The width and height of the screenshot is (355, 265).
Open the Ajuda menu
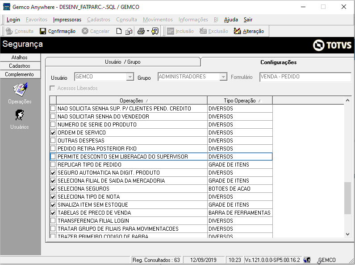click(x=231, y=20)
